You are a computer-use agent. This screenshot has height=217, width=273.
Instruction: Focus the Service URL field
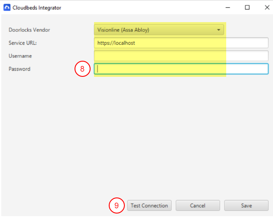[x=181, y=43]
